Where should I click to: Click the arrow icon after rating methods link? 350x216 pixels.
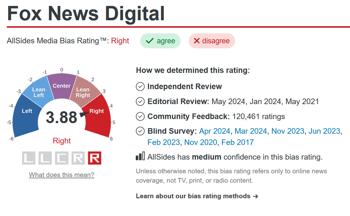pyautogui.click(x=256, y=196)
